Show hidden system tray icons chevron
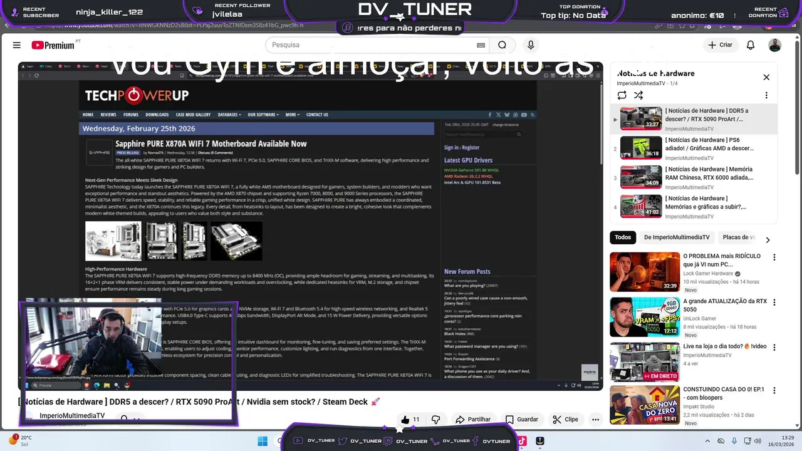Screen dimensions: 802x451 pyautogui.click(x=707, y=441)
